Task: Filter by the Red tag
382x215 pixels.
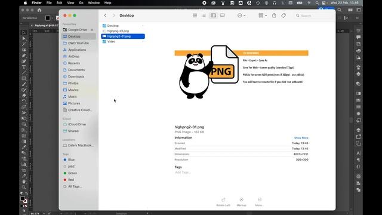Action: pyautogui.click(x=69, y=180)
